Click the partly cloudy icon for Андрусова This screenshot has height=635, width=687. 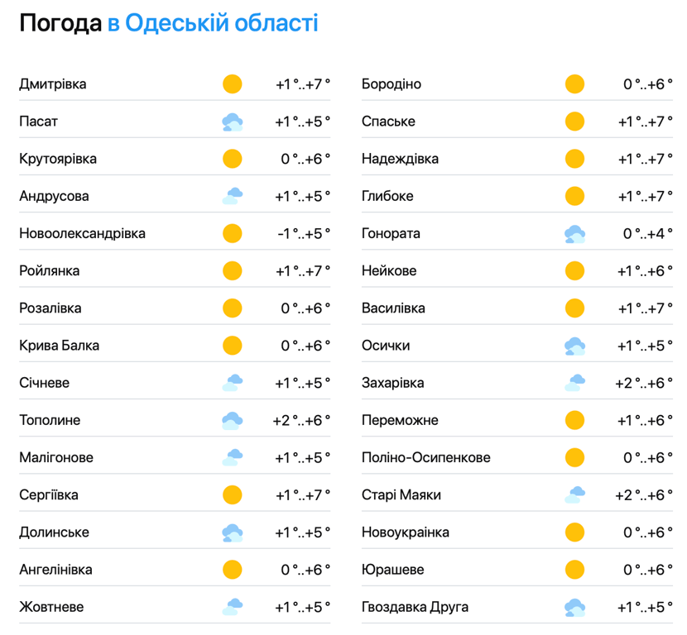coord(232,196)
